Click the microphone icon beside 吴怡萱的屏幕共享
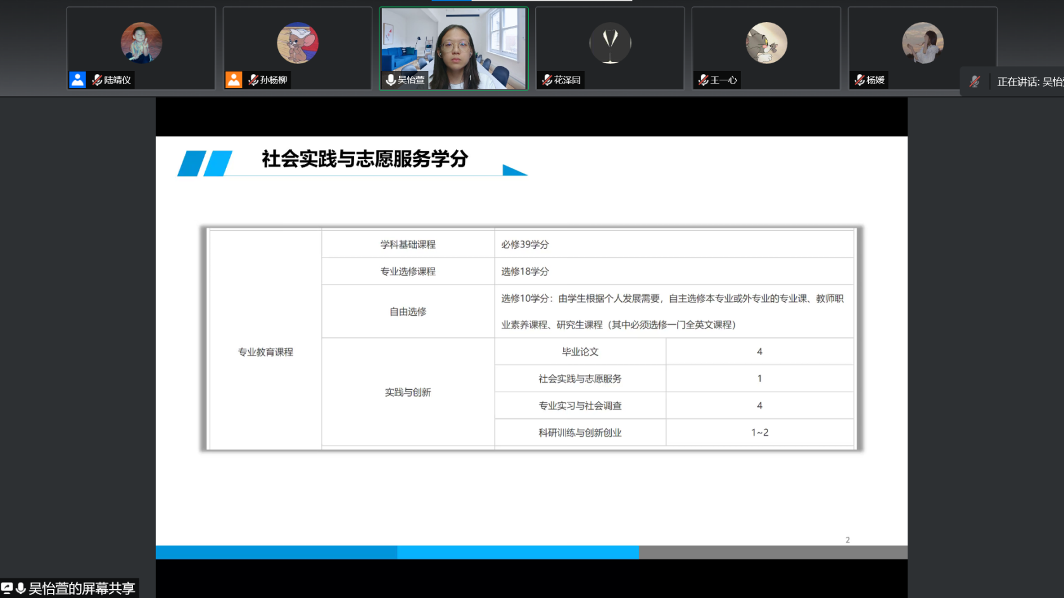Viewport: 1064px width, 598px height. click(x=21, y=588)
